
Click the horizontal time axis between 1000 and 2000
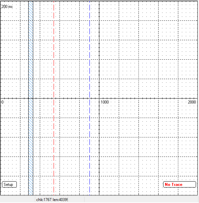point(148,98)
